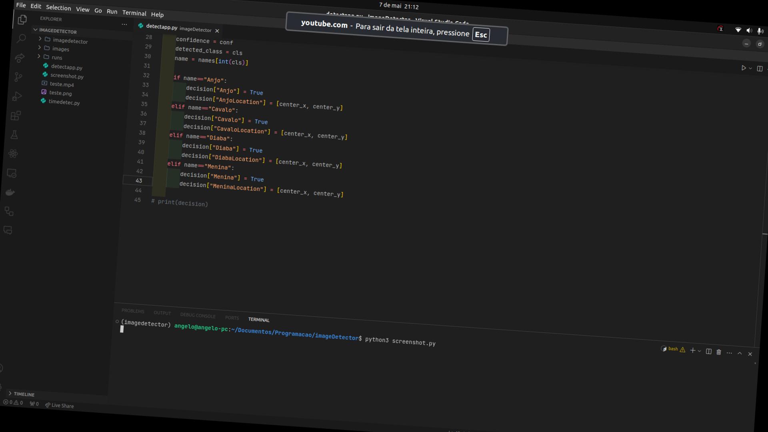Click line number 43 in the gutter
Screen dimensions: 768x432
pyautogui.click(x=139, y=180)
